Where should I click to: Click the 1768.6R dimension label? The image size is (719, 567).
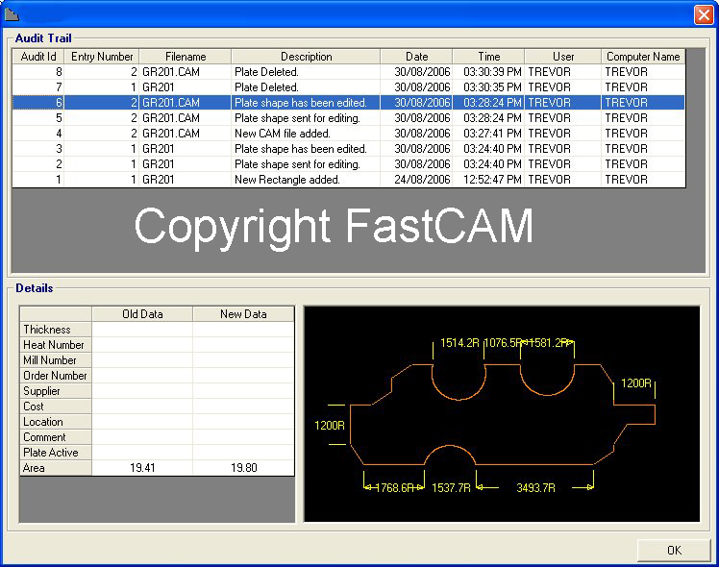(395, 487)
